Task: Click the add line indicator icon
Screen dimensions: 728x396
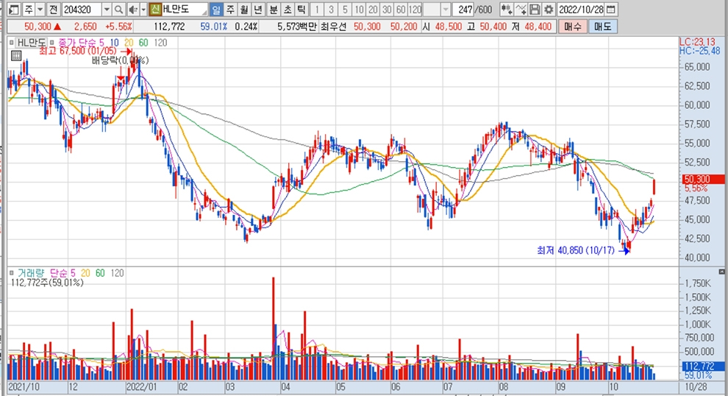Action: pyautogui.click(x=521, y=10)
